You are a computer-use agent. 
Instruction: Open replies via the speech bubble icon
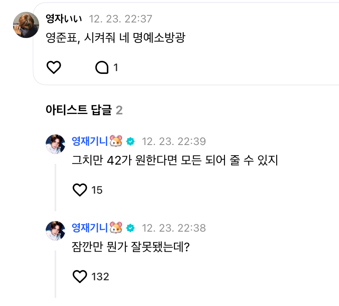(x=102, y=67)
